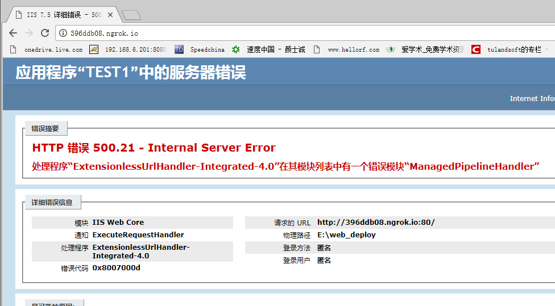The width and height of the screenshot is (555, 306).
Task: Open the onedrive.live.com bookmark
Action: coord(48,49)
